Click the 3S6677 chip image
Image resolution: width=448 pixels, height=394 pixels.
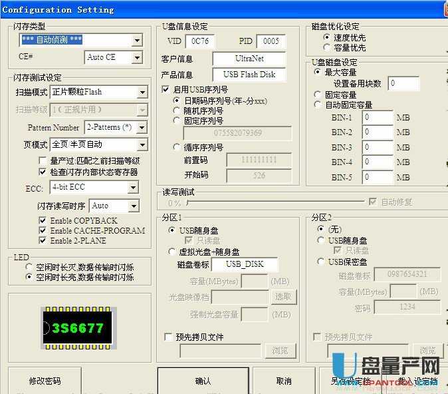click(x=78, y=328)
